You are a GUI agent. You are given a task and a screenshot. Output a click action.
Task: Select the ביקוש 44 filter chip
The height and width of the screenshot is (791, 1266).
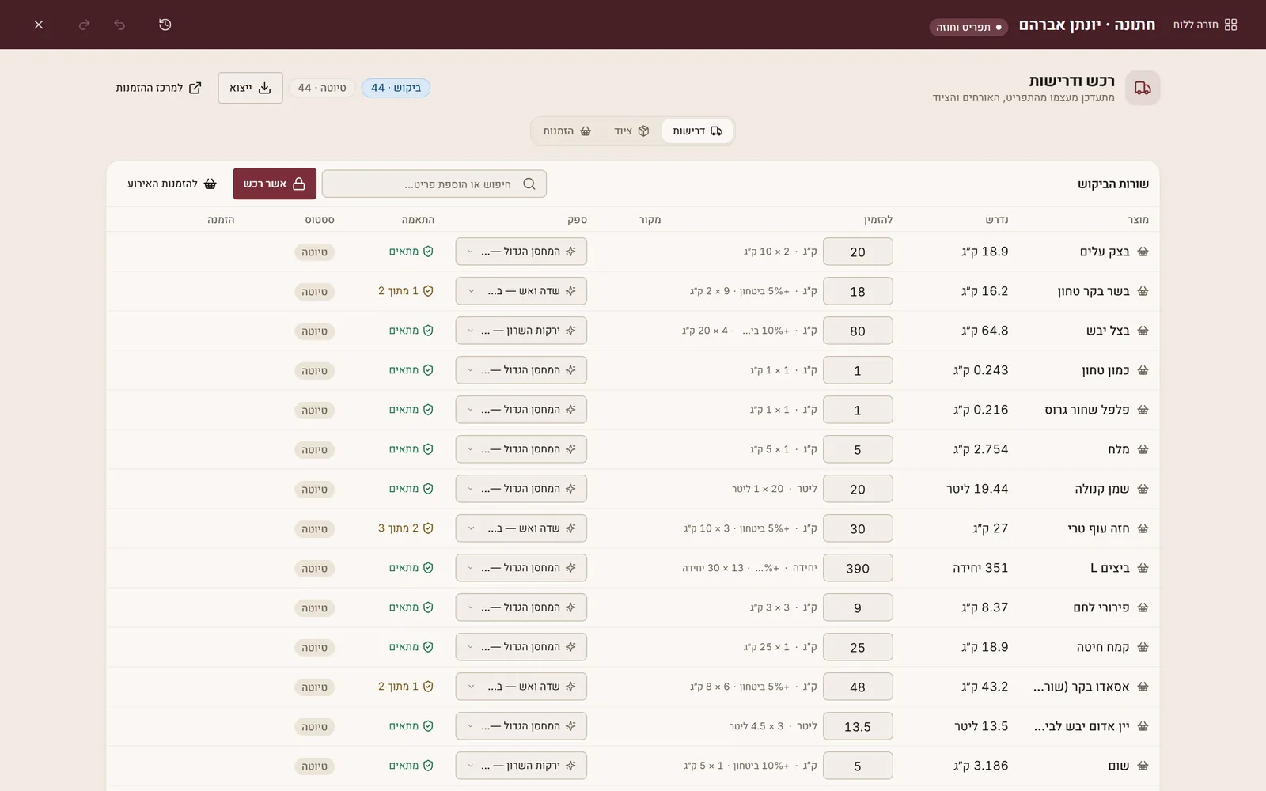(396, 88)
